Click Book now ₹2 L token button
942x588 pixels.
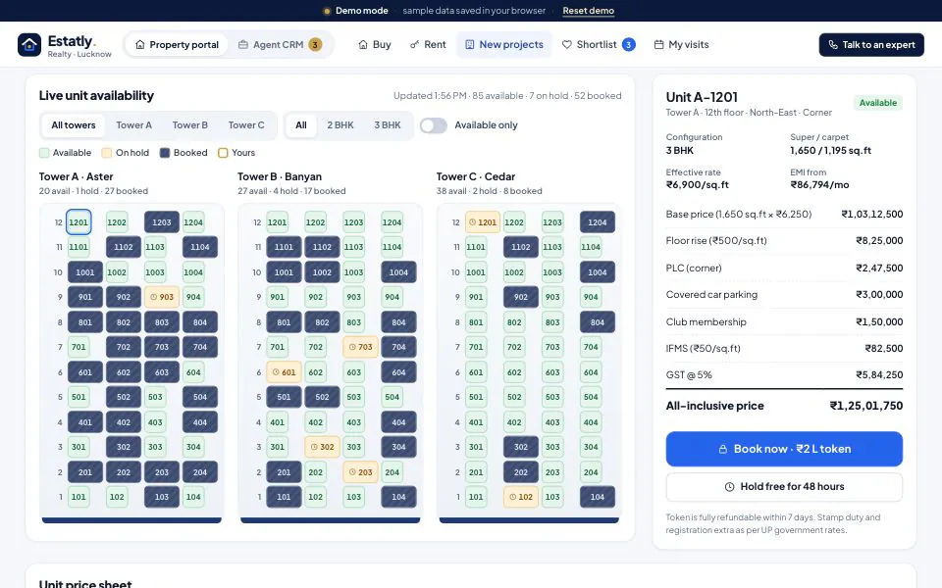pos(784,449)
